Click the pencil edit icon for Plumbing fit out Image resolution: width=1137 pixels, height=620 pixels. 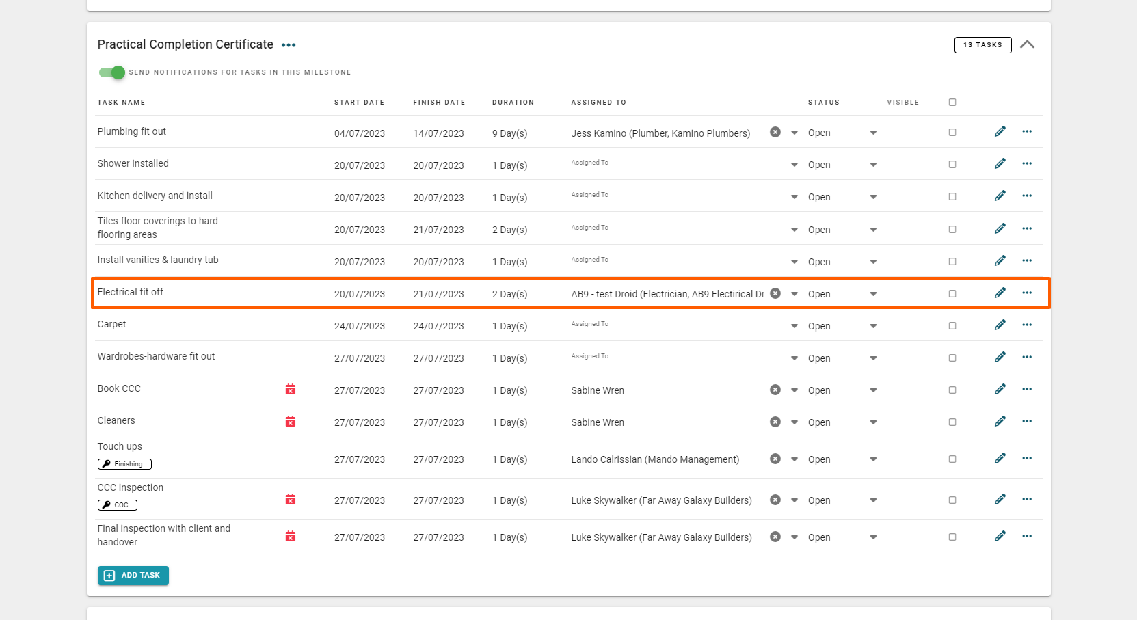1000,131
